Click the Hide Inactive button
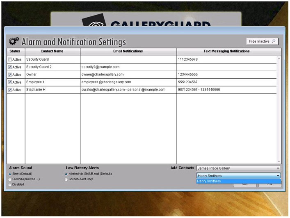Image resolution: width=290 pixels, height=218 pixels. [263, 41]
